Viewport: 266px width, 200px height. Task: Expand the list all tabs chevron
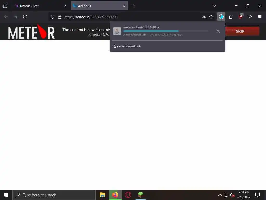(214, 6)
